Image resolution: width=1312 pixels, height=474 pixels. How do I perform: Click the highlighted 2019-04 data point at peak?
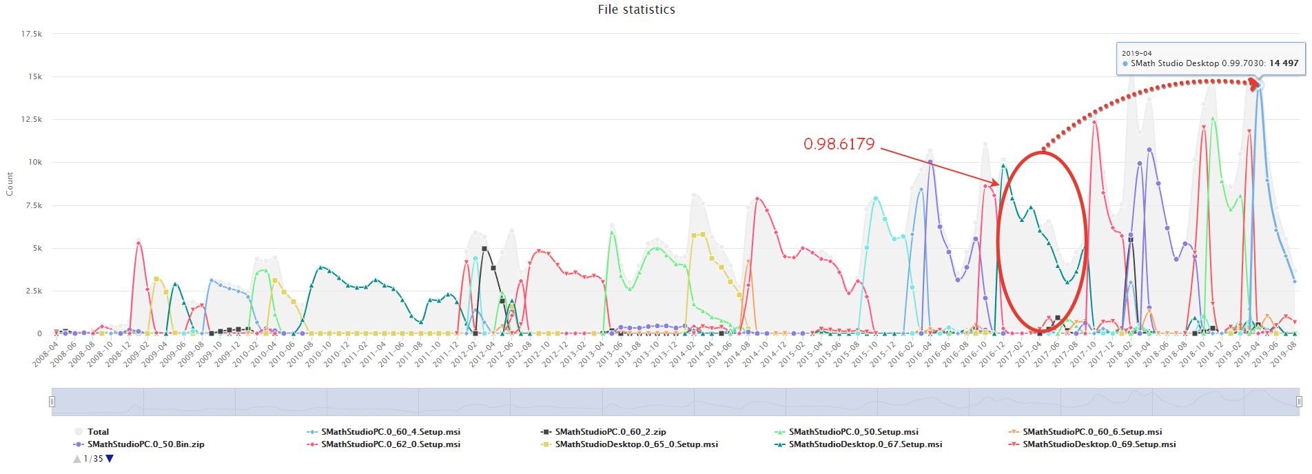point(1260,85)
